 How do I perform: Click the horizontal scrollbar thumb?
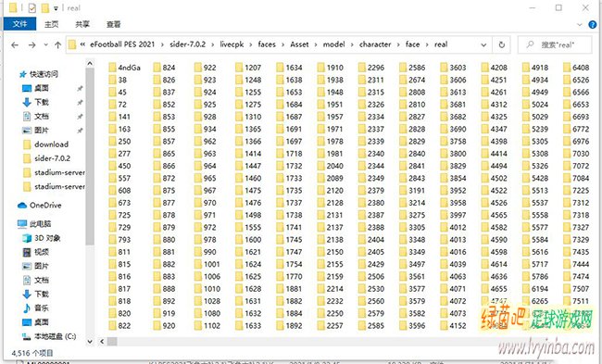pos(112,341)
